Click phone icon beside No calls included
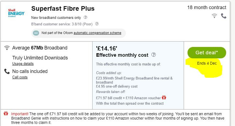The image size is (235, 126). point(7,71)
